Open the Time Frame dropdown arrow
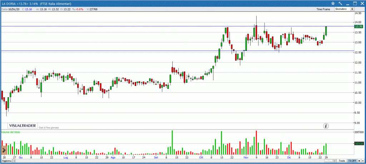The image size is (366, 164). point(352,9)
